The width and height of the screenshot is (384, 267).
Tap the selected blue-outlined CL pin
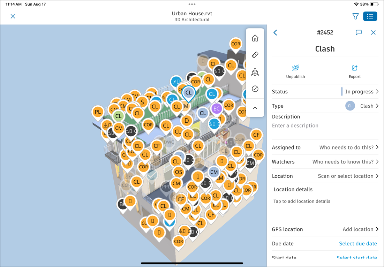[x=189, y=93]
